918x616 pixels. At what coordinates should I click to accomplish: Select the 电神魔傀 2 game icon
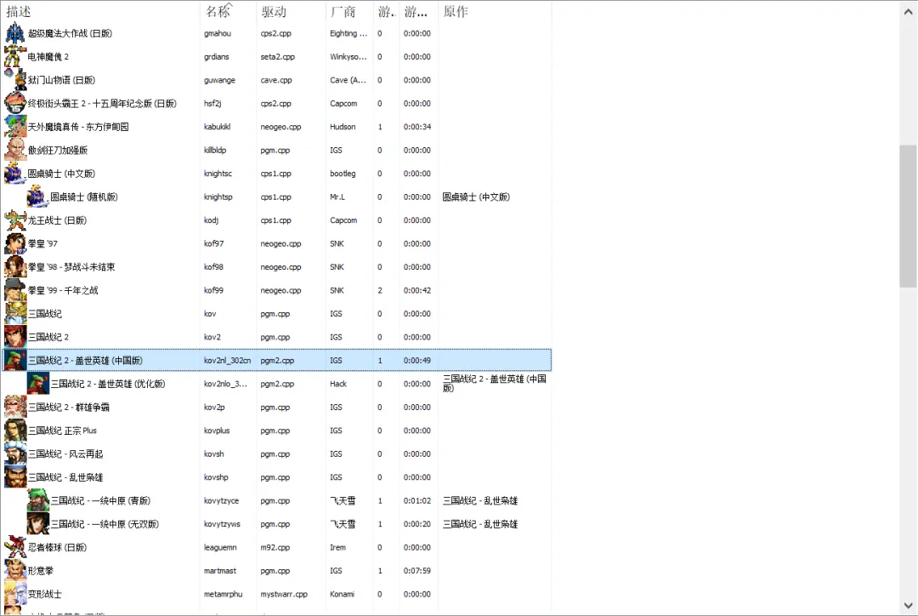pyautogui.click(x=15, y=56)
